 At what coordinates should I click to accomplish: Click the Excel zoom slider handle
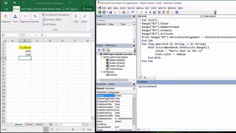(73, 129)
